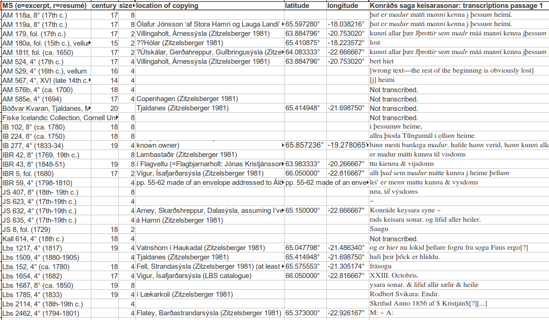Select the 'XXIII. Octobris.' cell for Lbs 1654

point(391,276)
